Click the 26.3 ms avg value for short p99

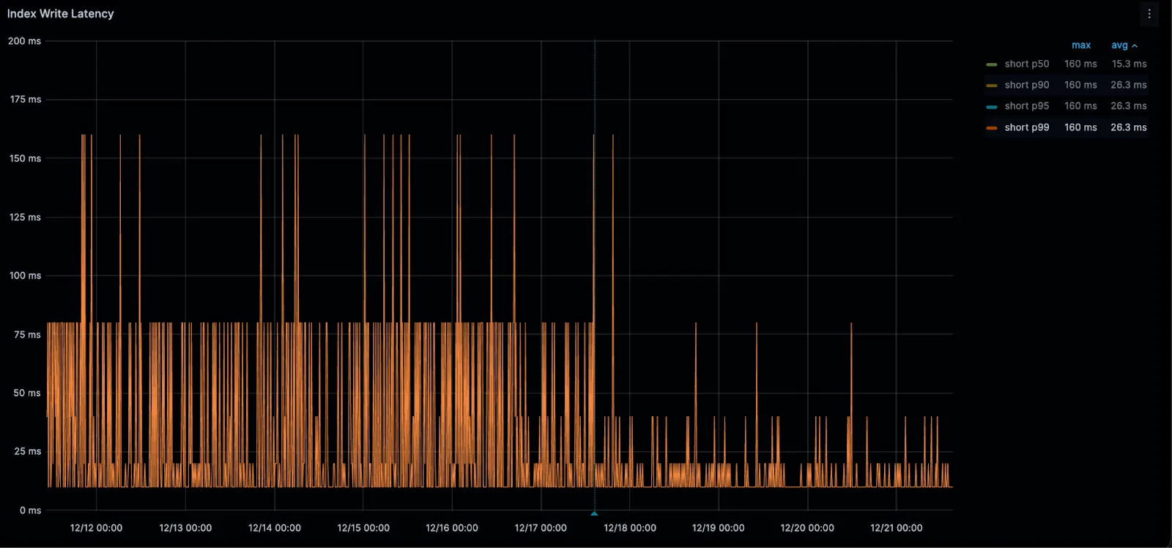pyautogui.click(x=1129, y=127)
